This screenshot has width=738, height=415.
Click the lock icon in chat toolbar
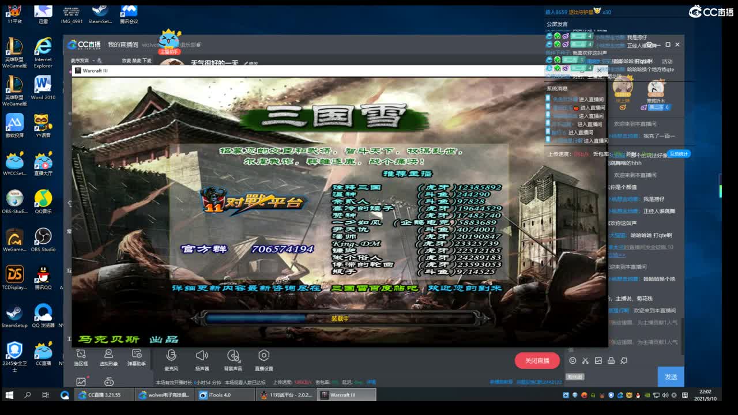611,361
